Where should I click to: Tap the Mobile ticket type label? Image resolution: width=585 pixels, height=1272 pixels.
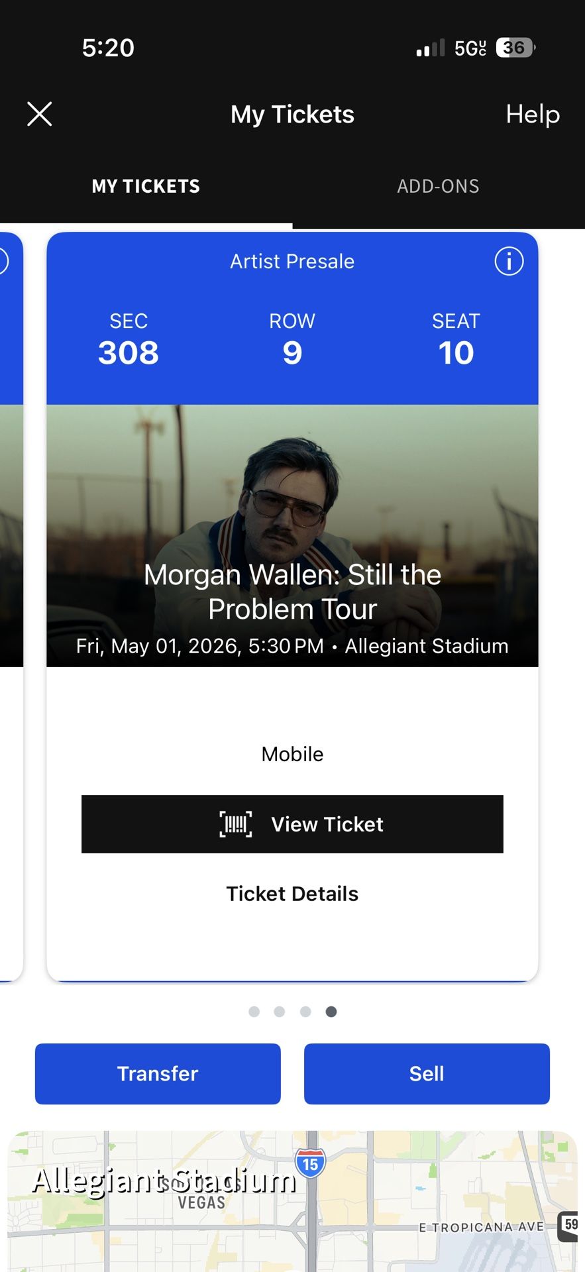pos(292,753)
